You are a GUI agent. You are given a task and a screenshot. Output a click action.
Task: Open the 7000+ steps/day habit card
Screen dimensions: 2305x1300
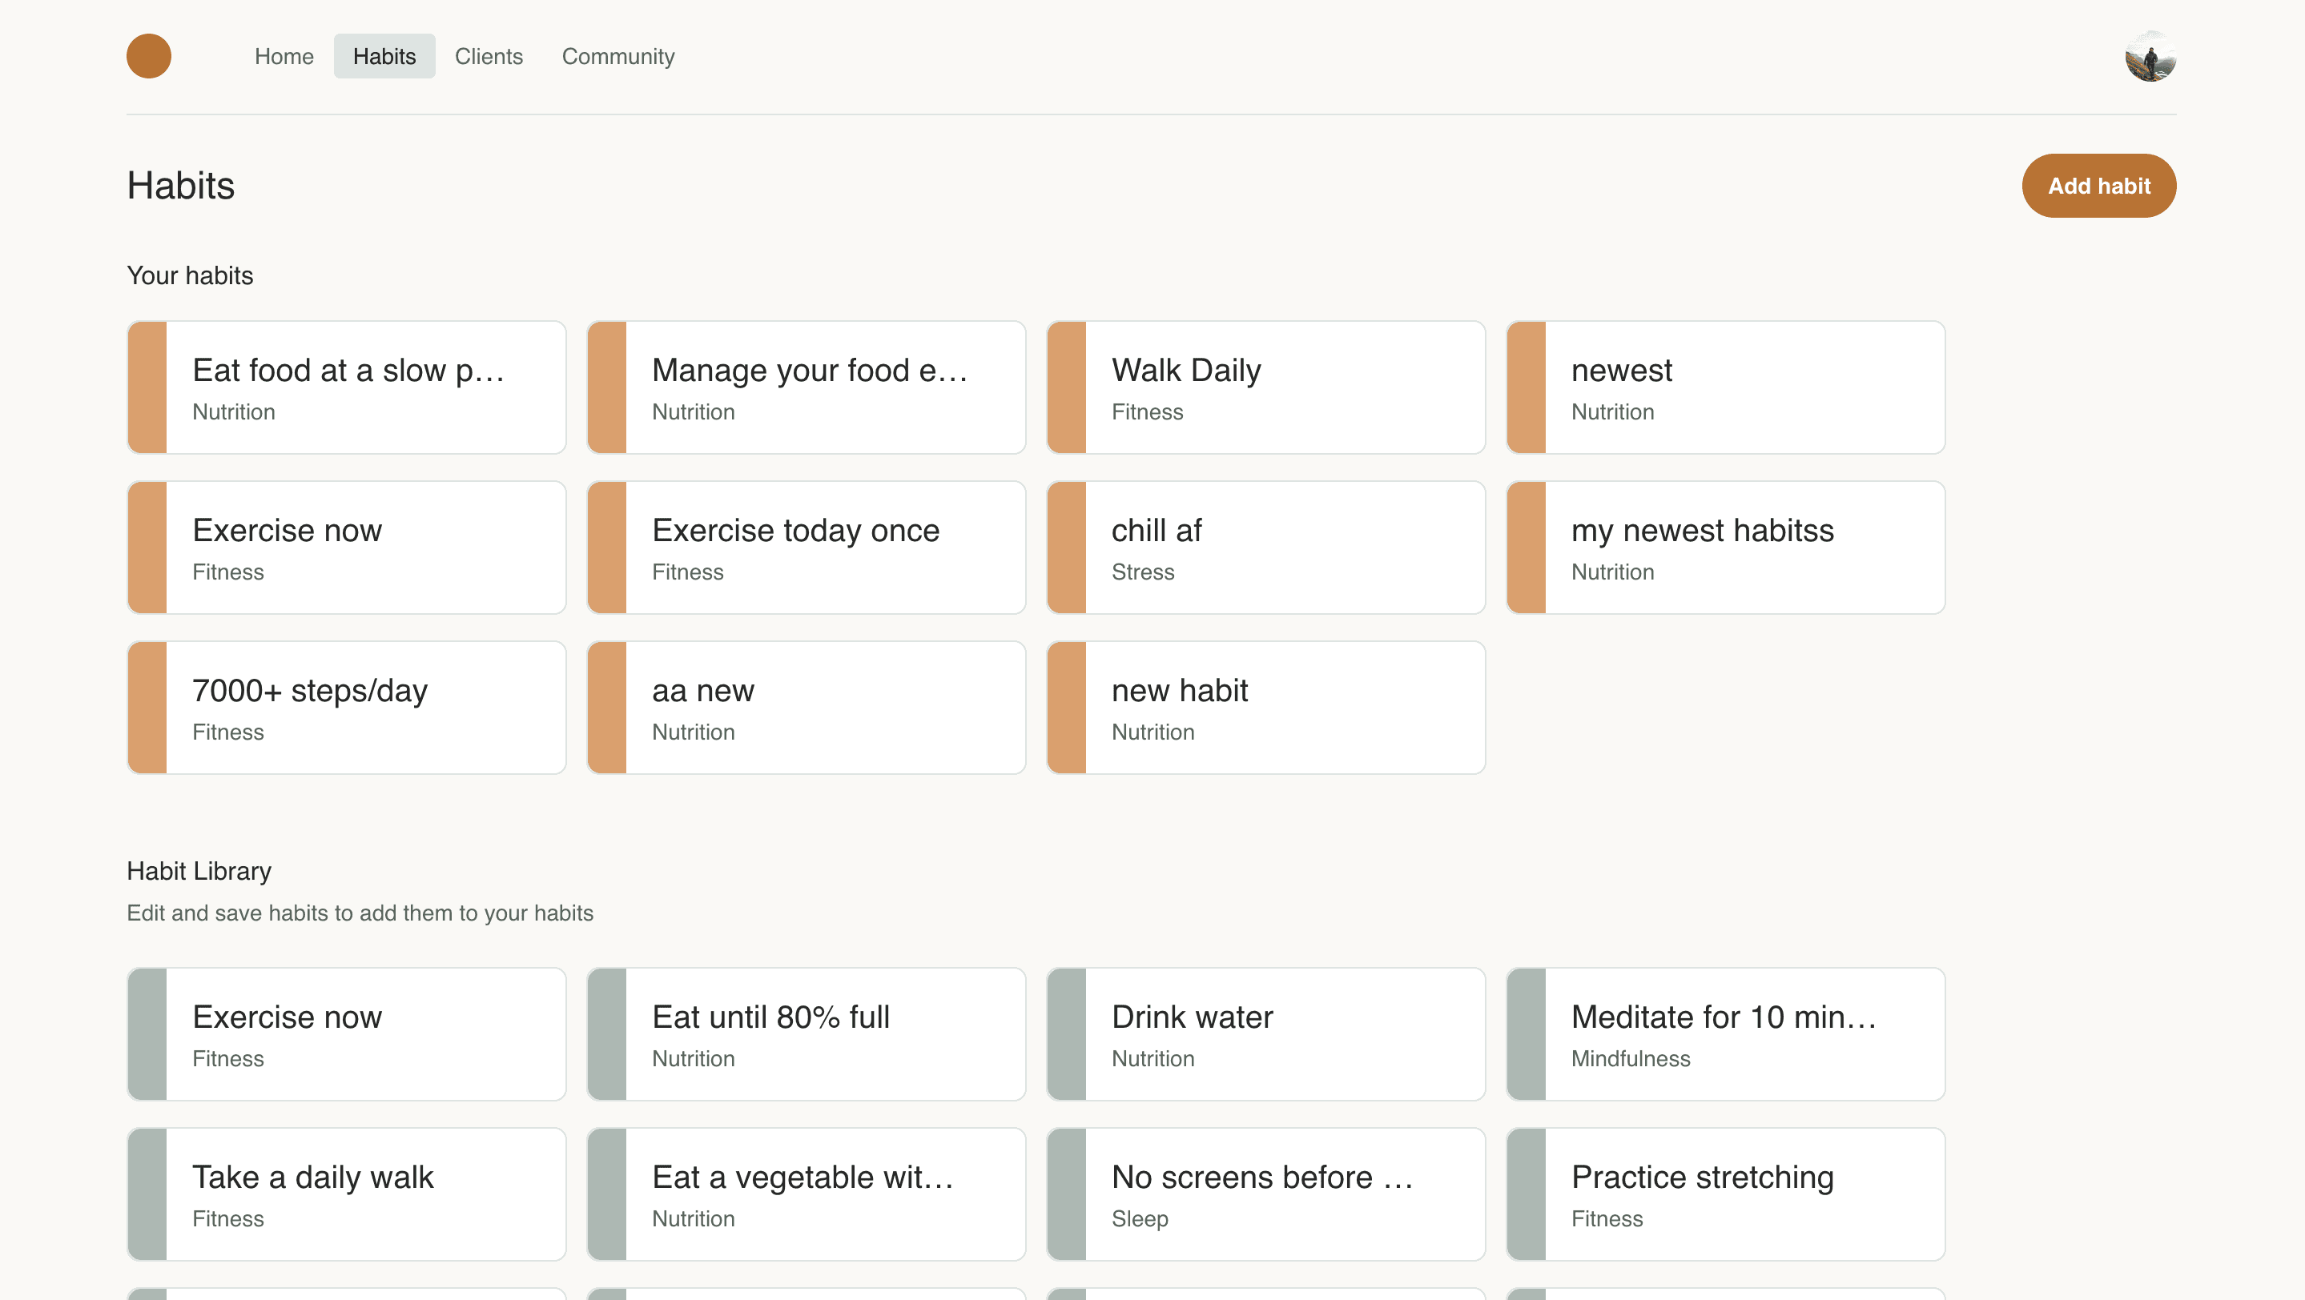[346, 707]
